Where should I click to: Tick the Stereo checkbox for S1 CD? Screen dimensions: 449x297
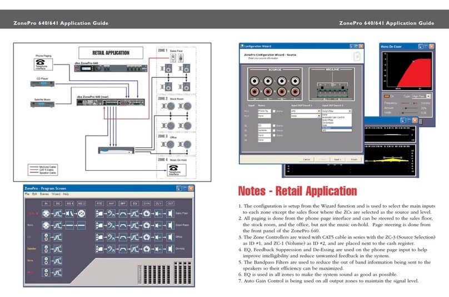pos(274,126)
